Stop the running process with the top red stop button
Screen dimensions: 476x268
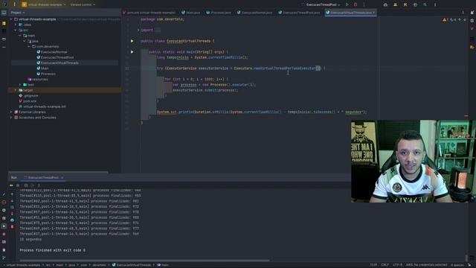click(x=356, y=4)
